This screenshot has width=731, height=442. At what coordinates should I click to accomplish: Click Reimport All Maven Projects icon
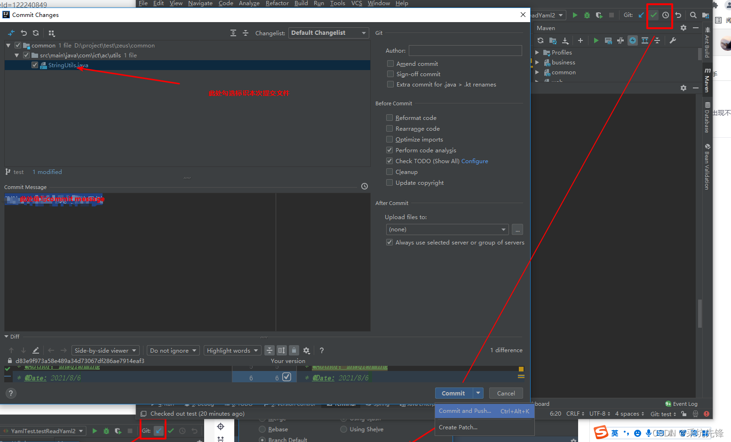coord(540,40)
